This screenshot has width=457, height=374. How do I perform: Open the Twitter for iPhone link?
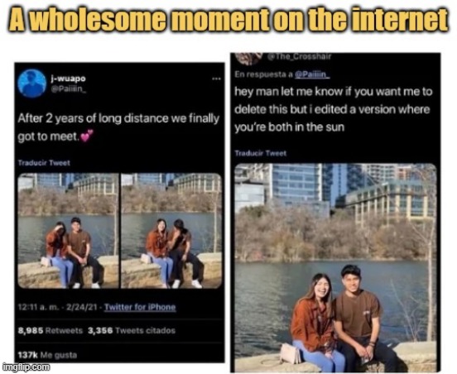[x=140, y=307]
